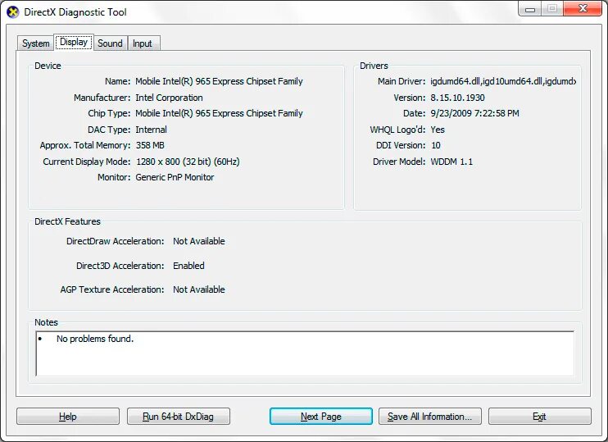608x442 pixels.
Task: Click the 'DDI Version:' label
Action: click(401, 145)
